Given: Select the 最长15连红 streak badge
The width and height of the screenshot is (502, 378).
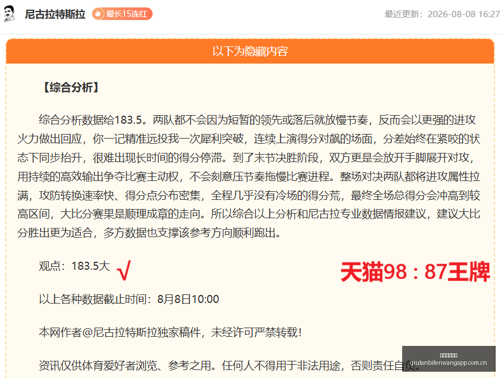Looking at the screenshot, I should (122, 14).
